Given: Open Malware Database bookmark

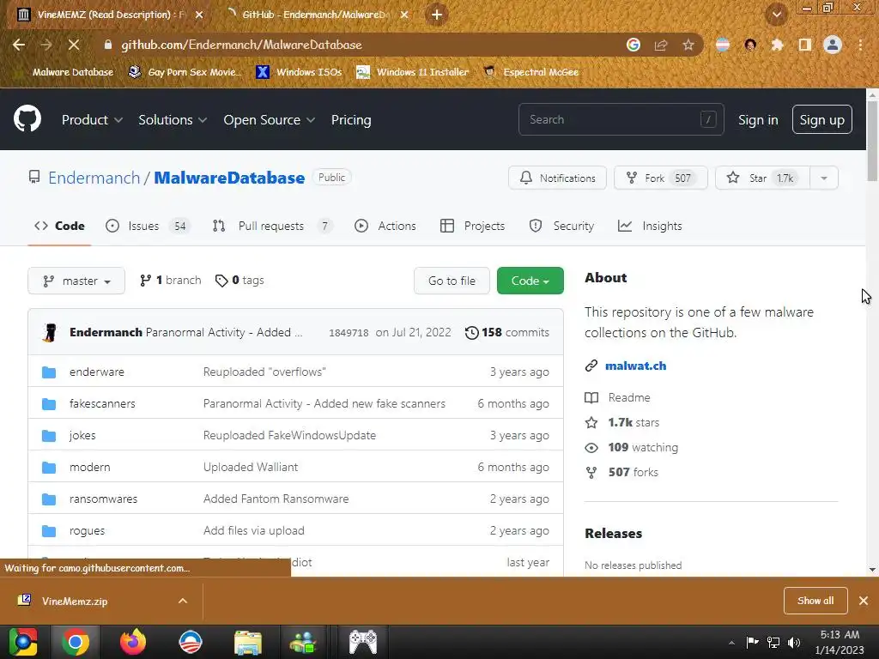Looking at the screenshot, I should [x=65, y=72].
